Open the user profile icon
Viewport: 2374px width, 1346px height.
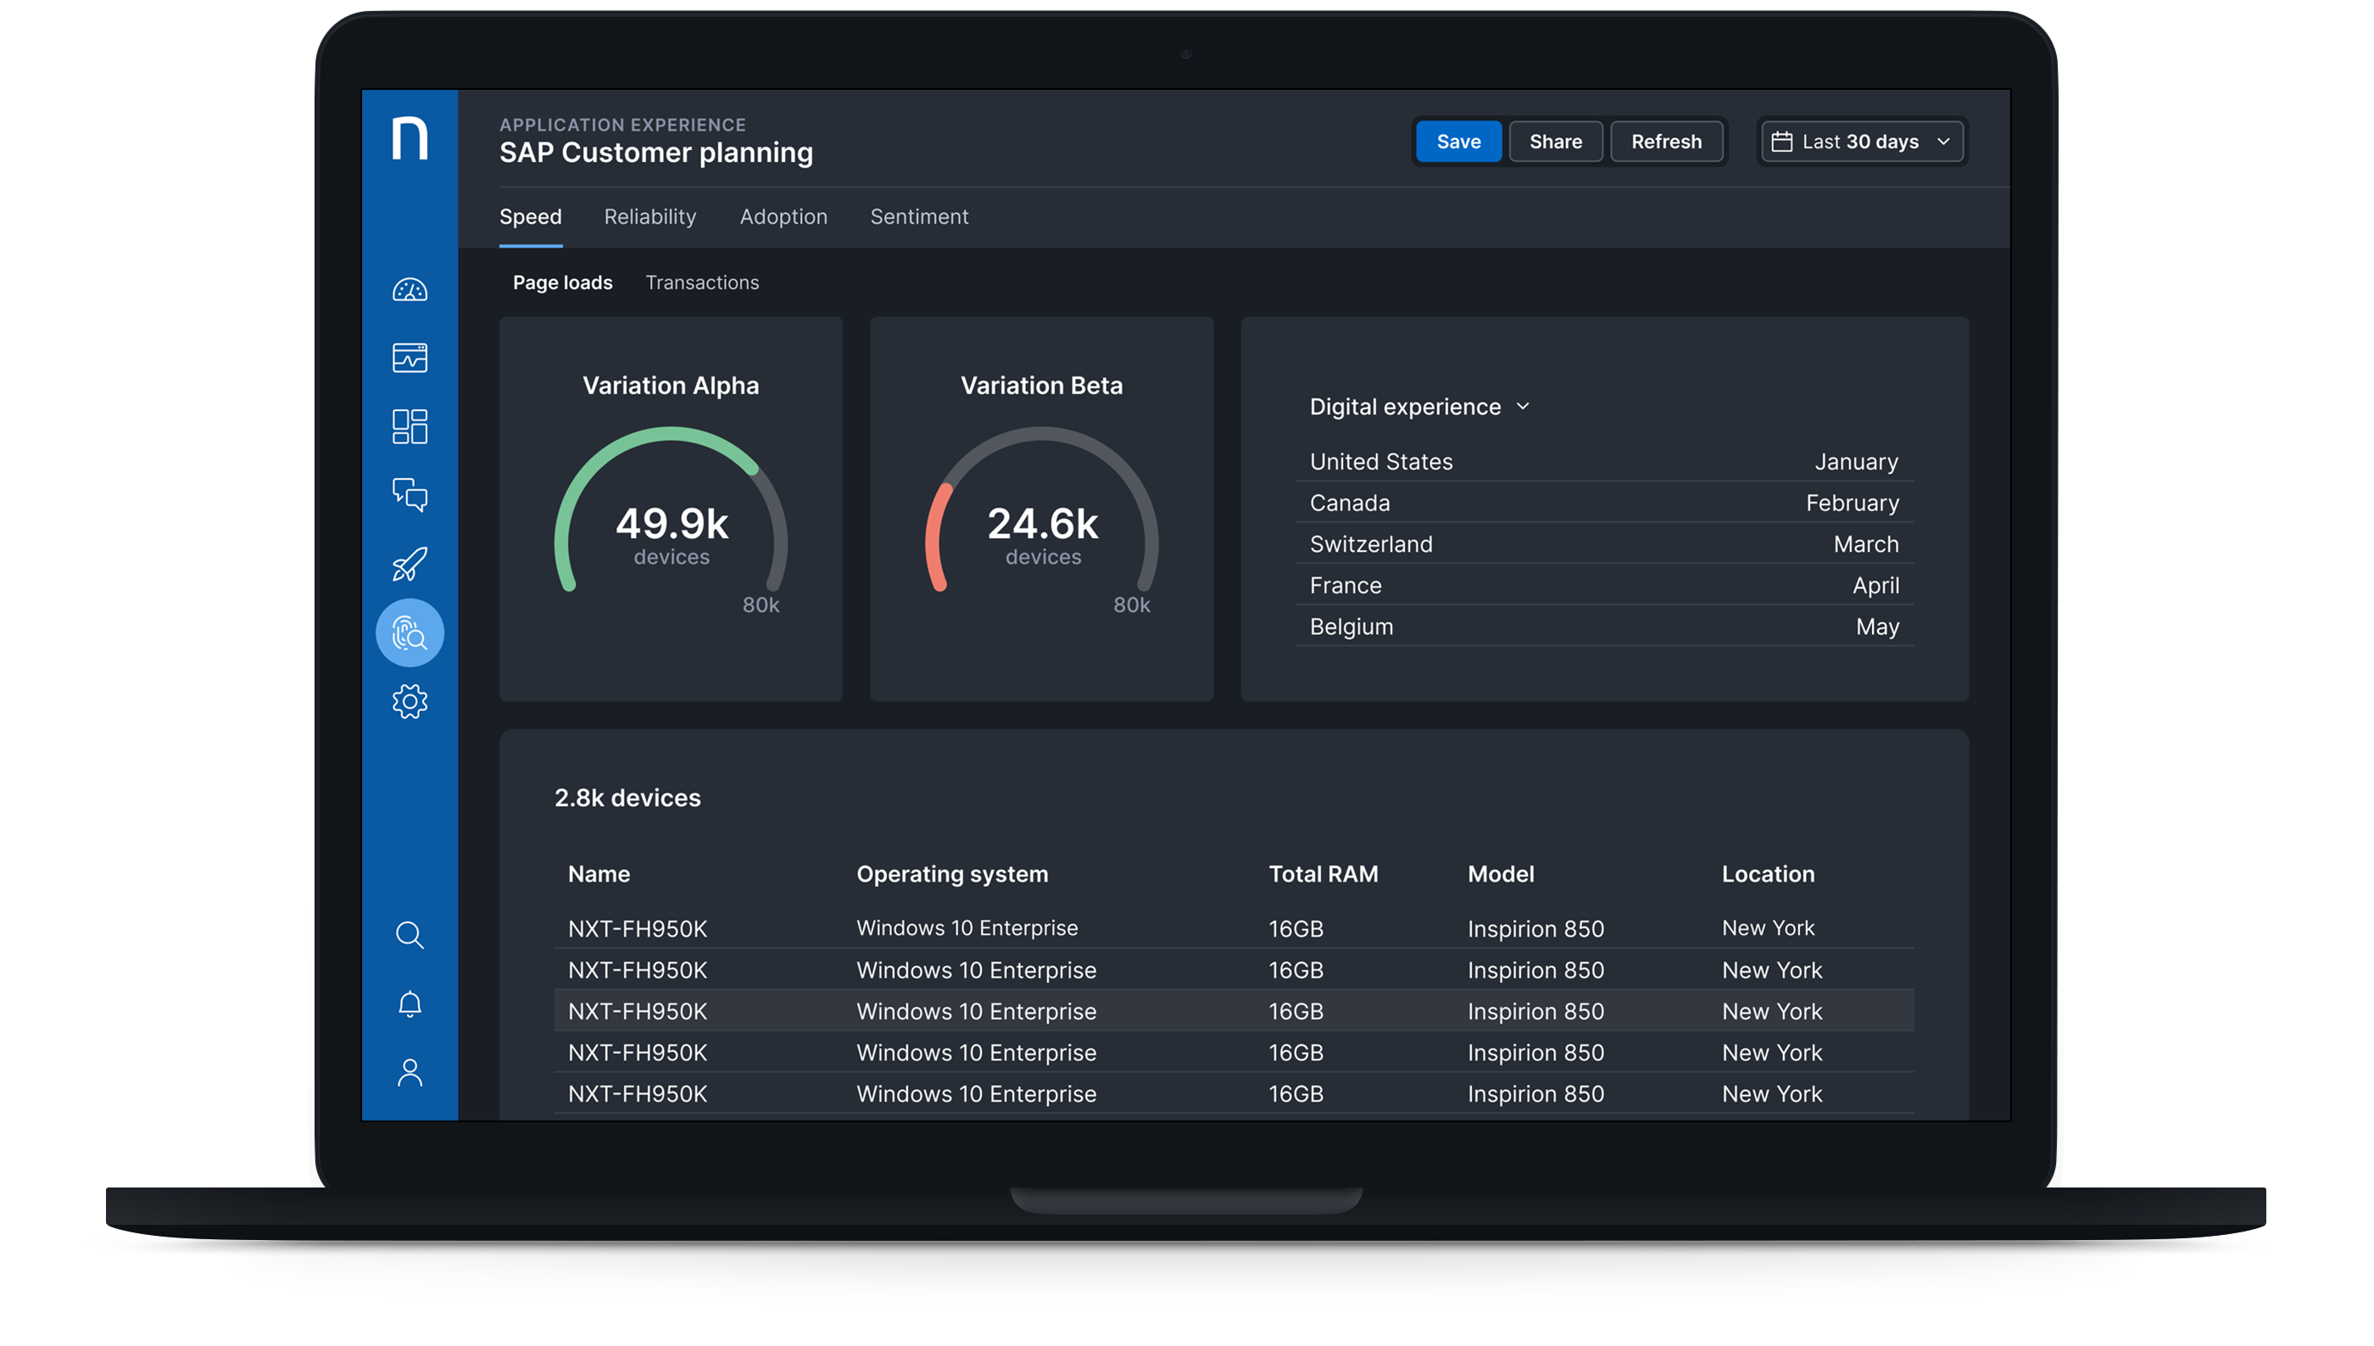[x=410, y=1072]
